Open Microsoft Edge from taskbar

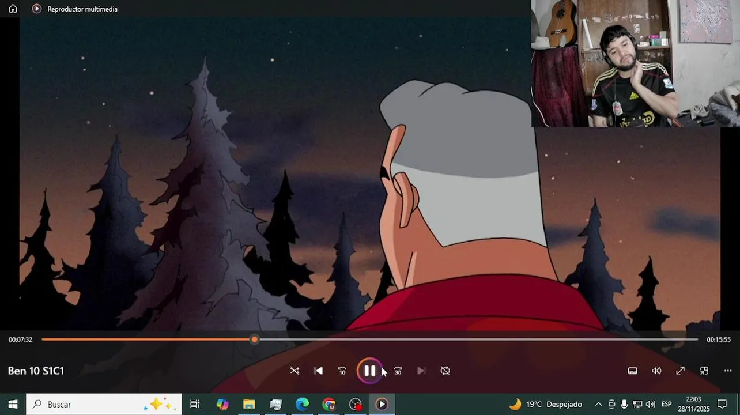coord(302,404)
